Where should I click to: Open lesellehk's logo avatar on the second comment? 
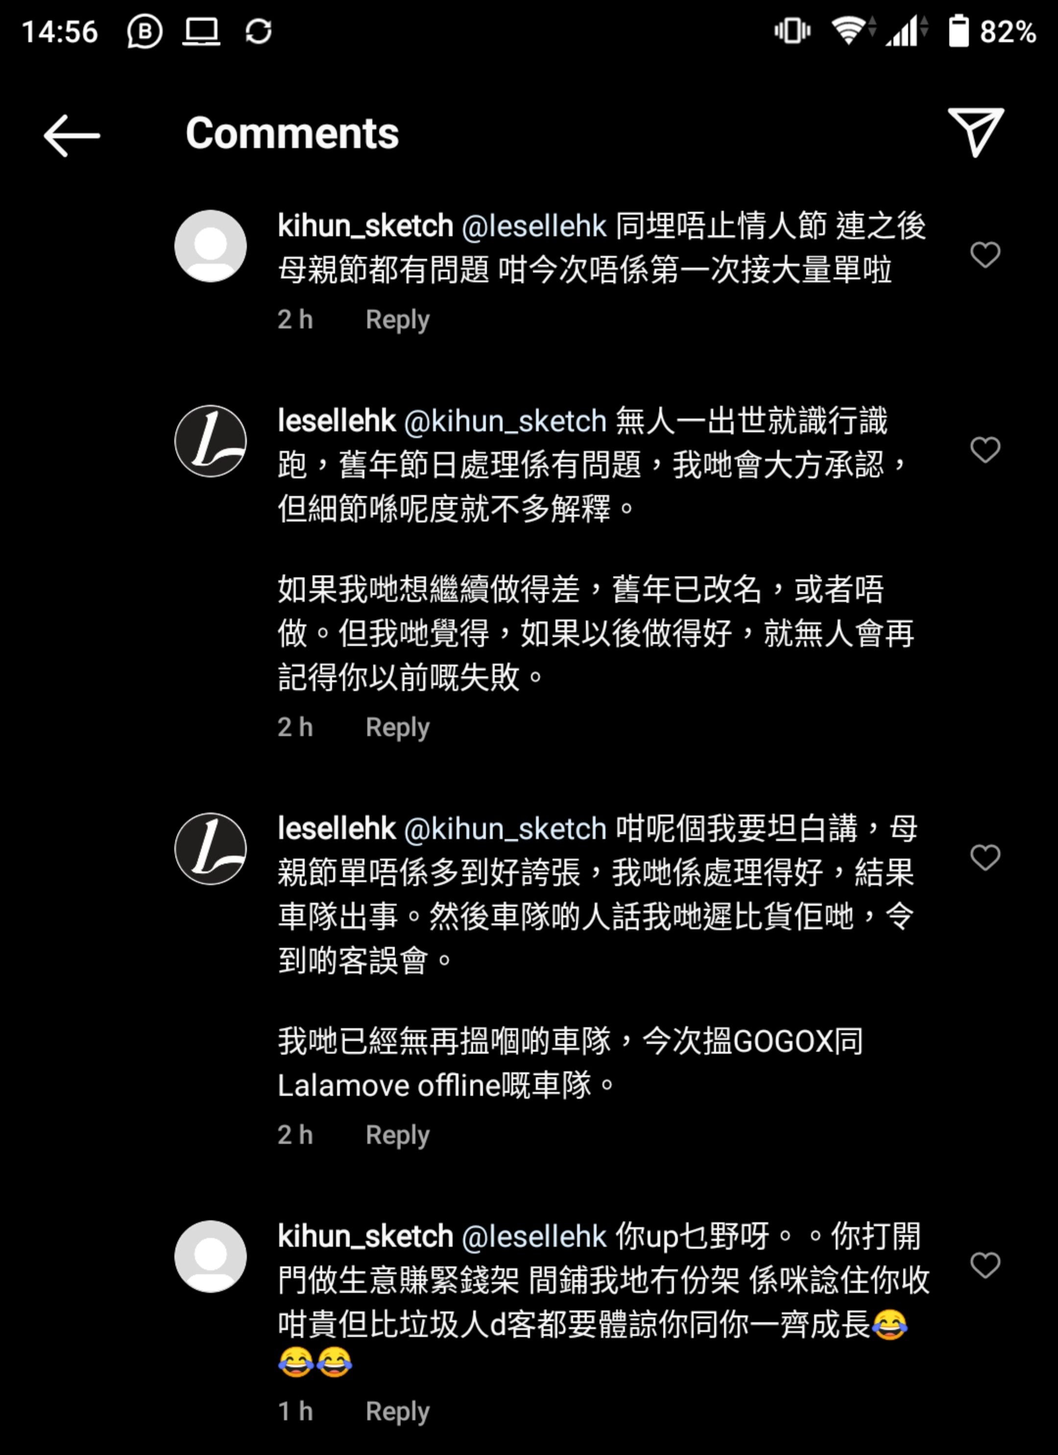coord(210,441)
